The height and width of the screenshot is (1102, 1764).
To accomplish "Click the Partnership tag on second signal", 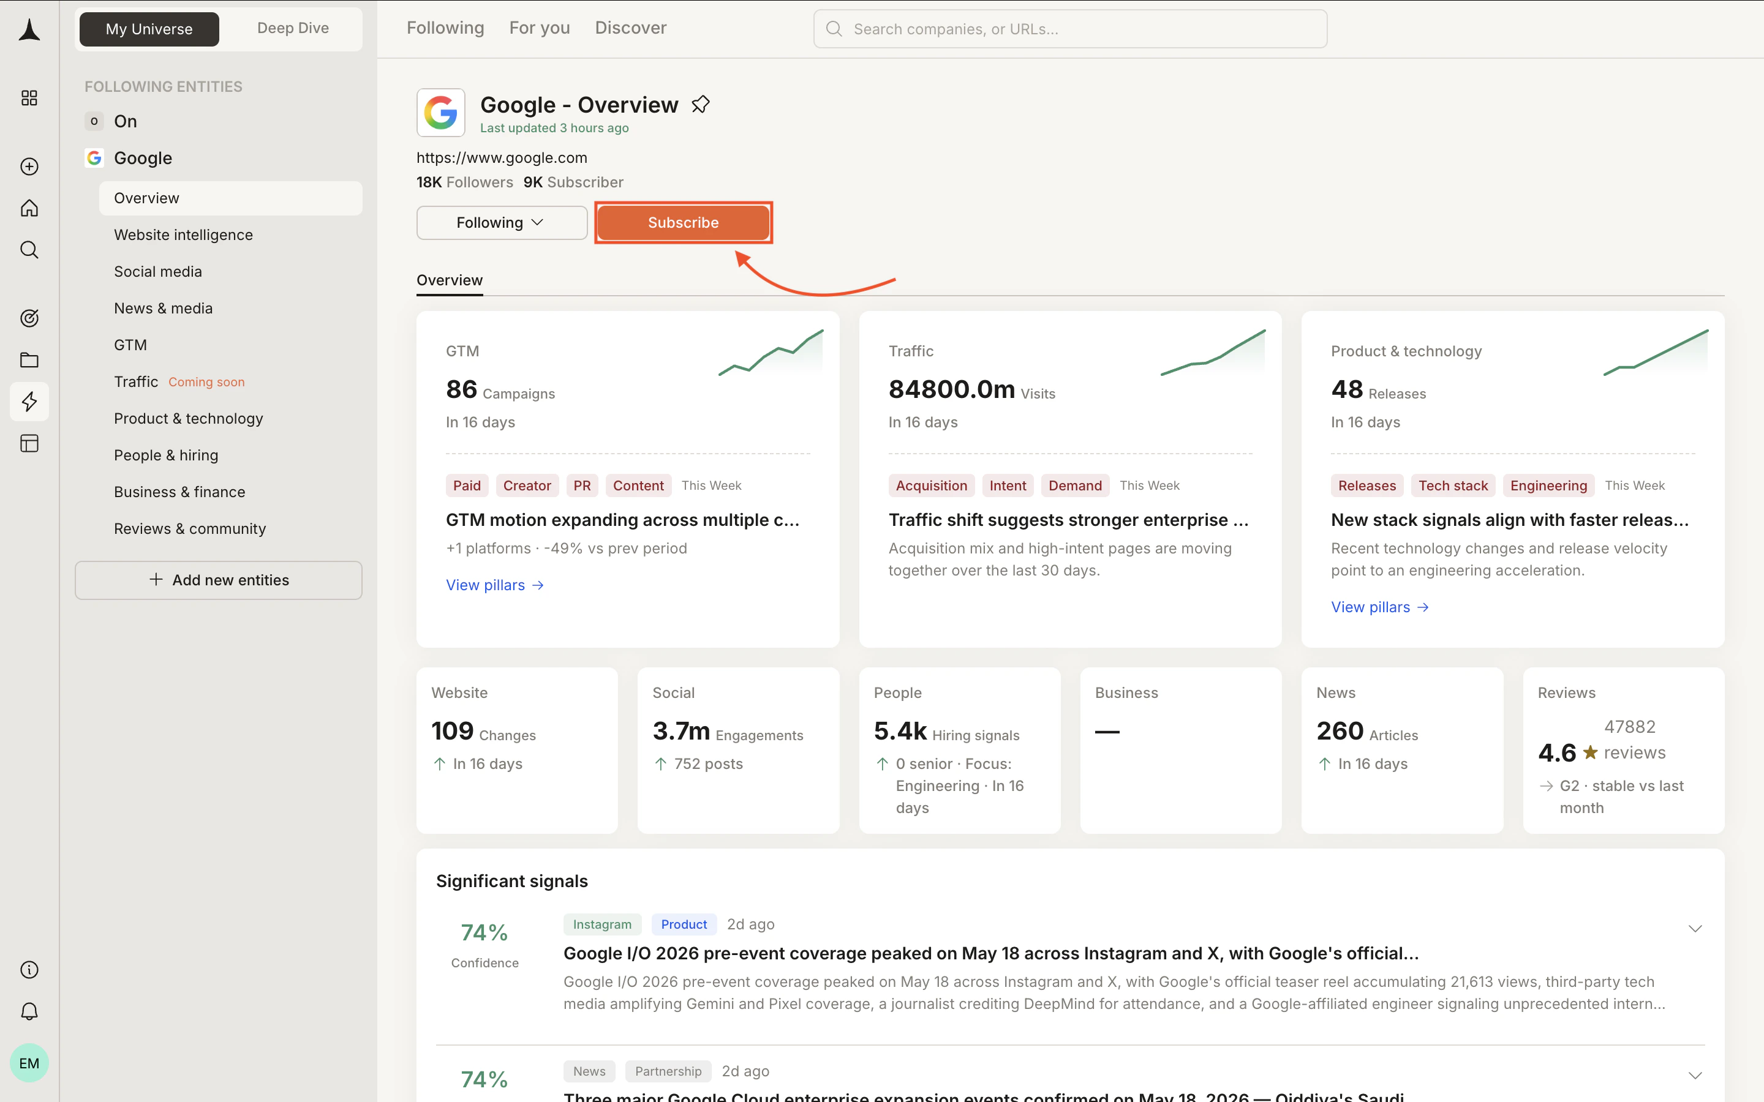I will (668, 1071).
